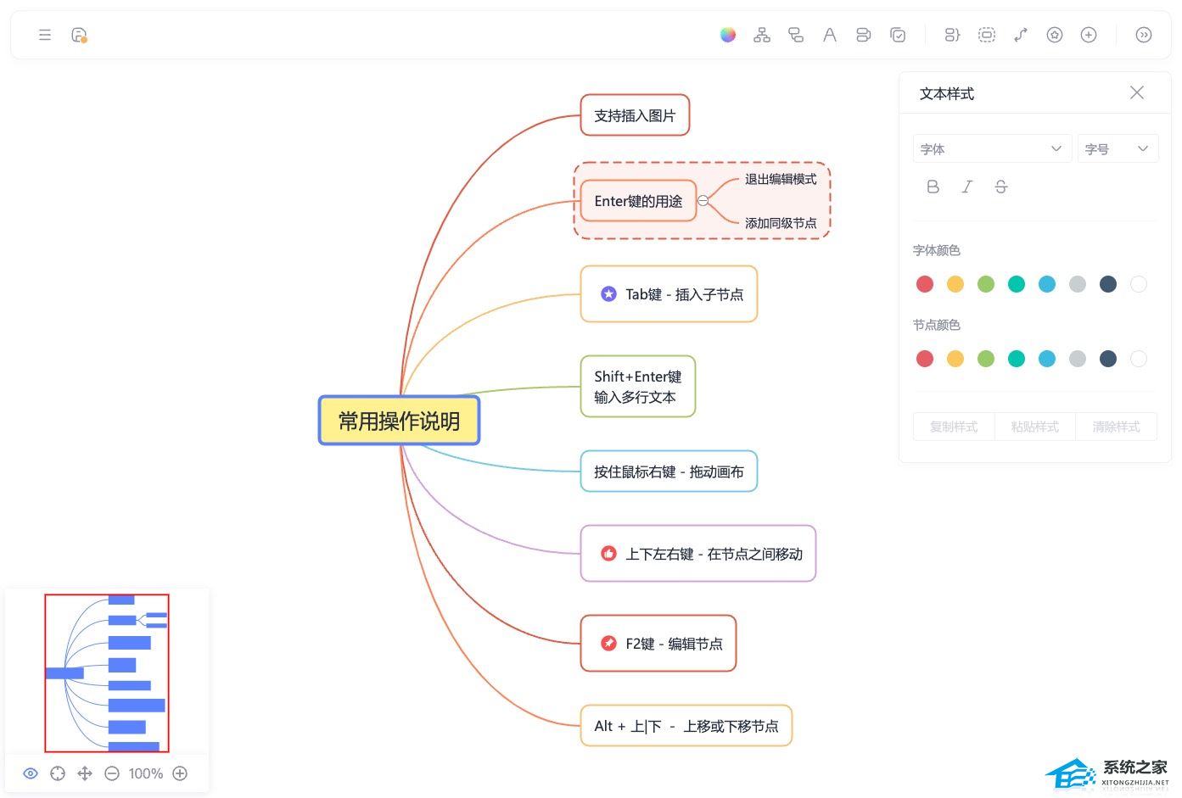
Task: Click the 清除样式 button
Action: [x=1116, y=427]
